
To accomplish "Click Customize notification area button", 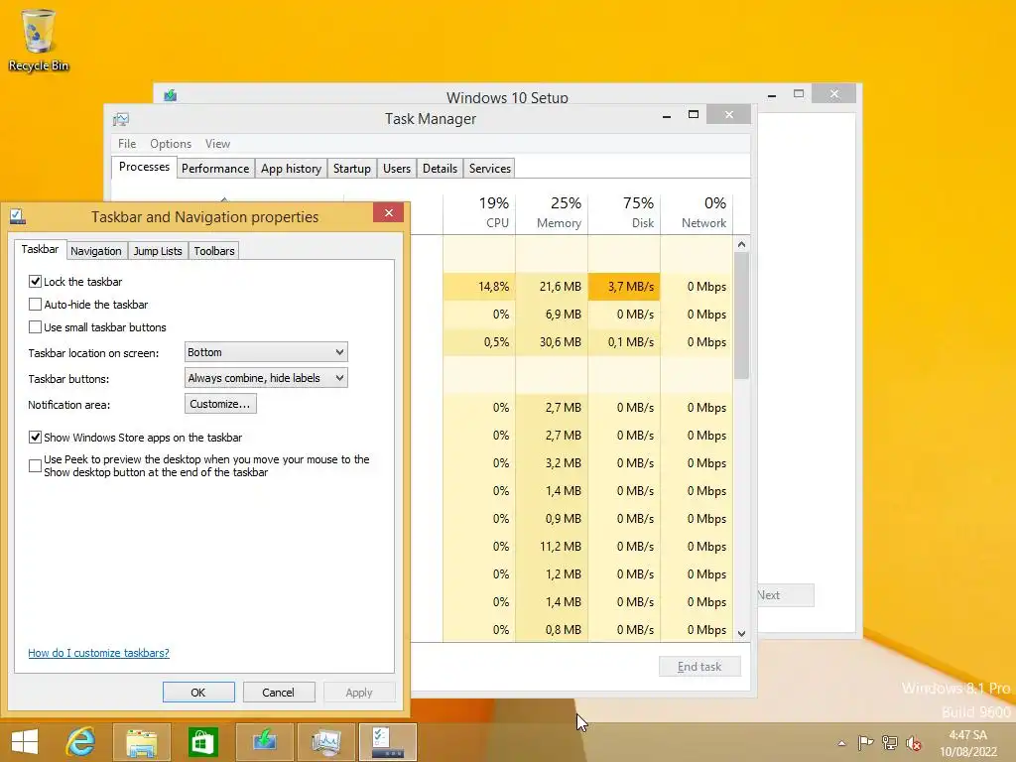I will click(220, 404).
